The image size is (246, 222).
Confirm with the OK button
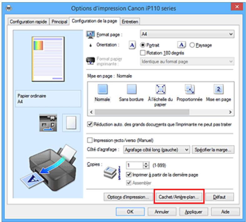(130, 212)
